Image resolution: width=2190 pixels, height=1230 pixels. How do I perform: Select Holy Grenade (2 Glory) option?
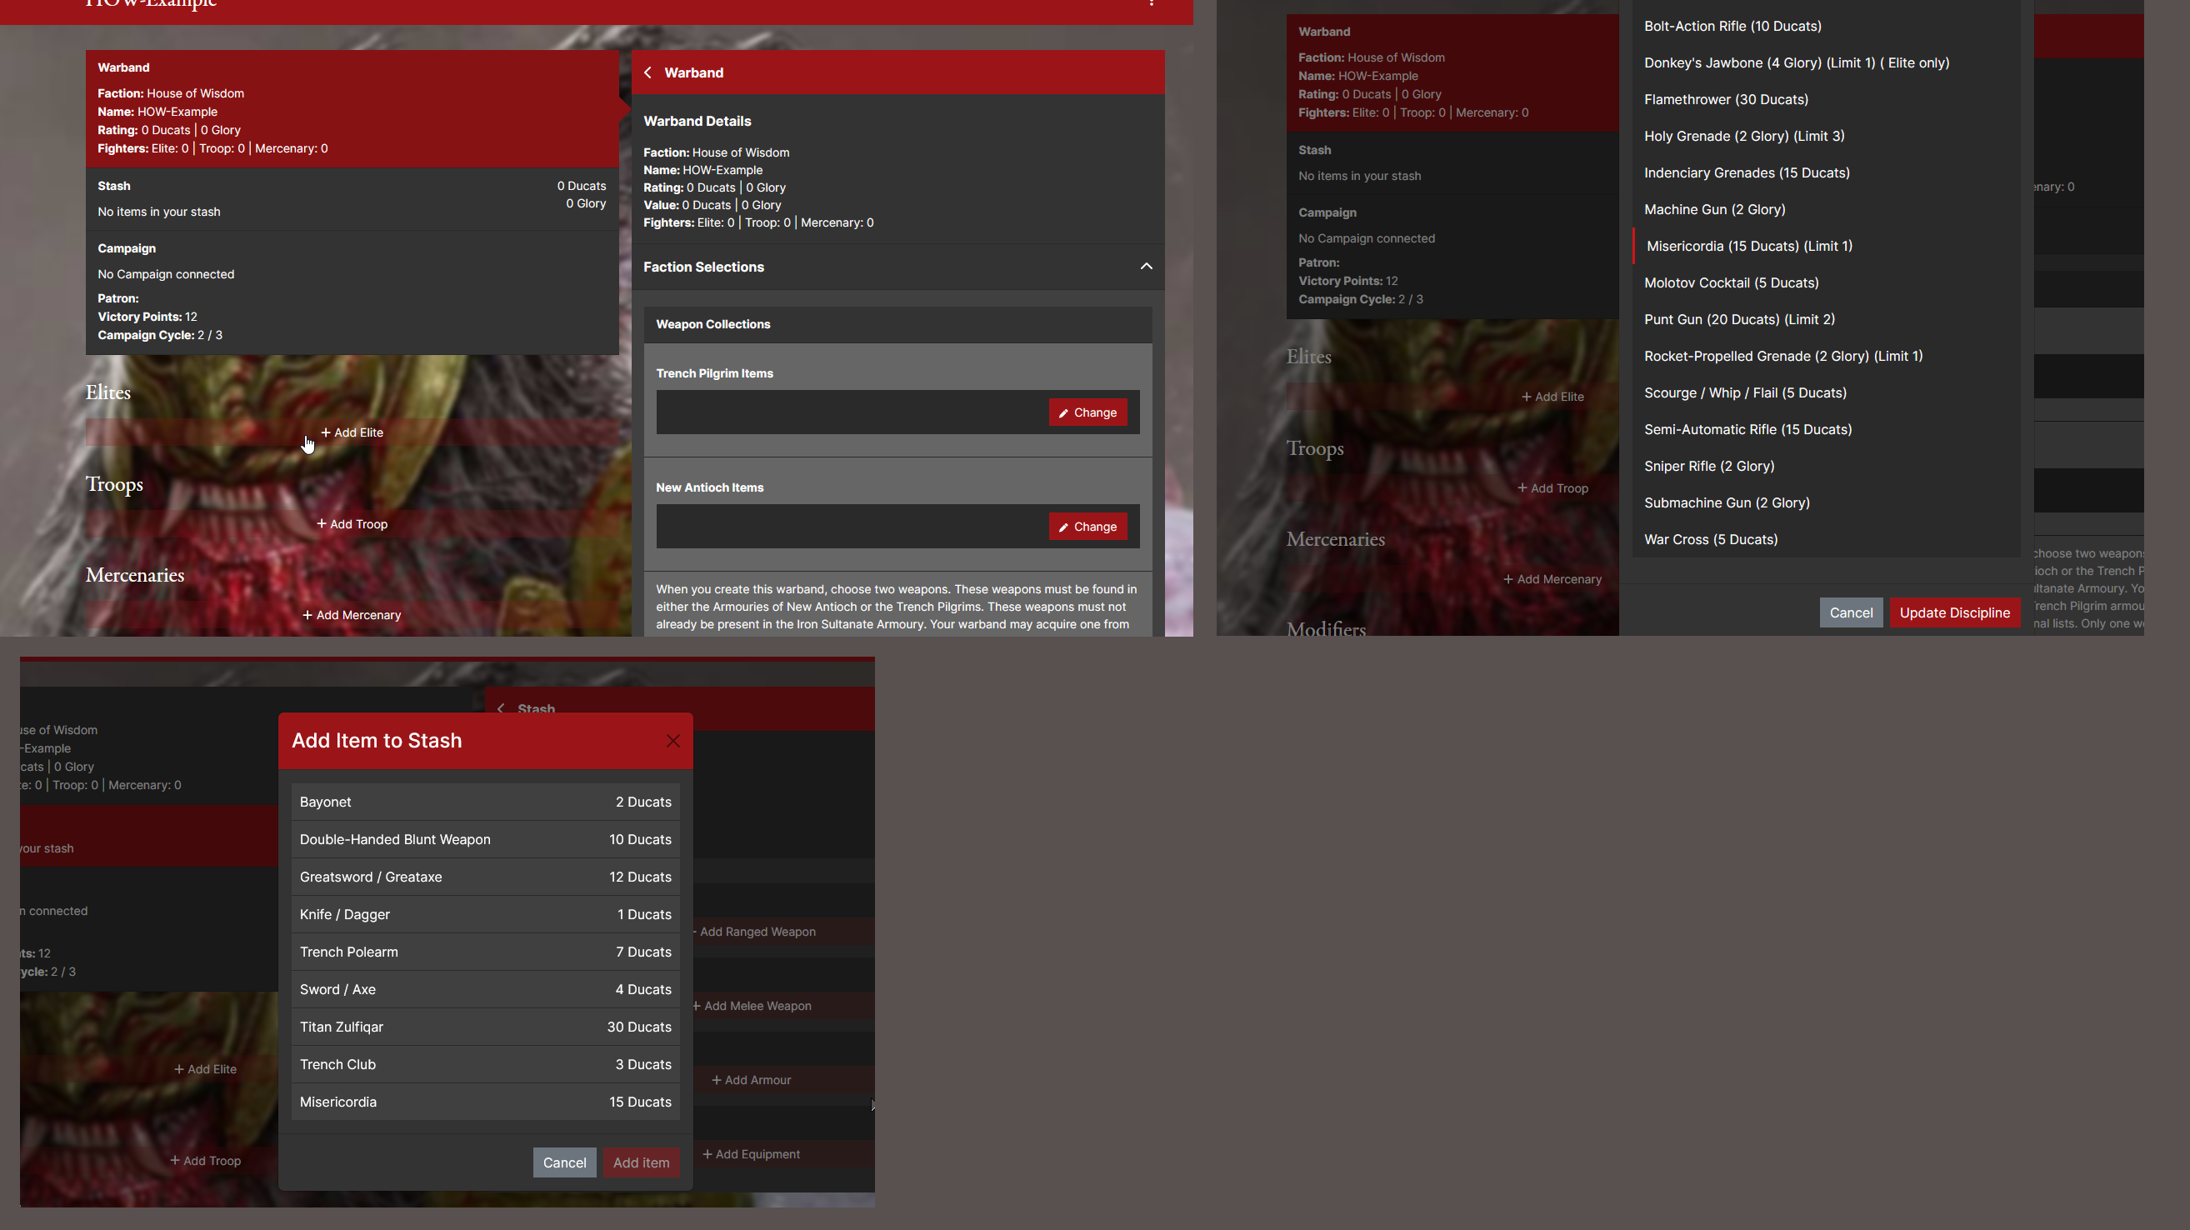1825,135
